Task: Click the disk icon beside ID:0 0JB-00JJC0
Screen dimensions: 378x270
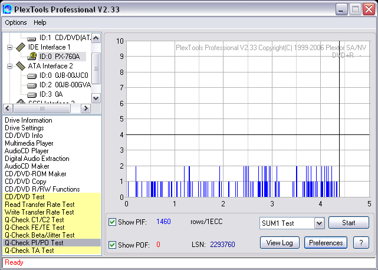Action: 32,76
